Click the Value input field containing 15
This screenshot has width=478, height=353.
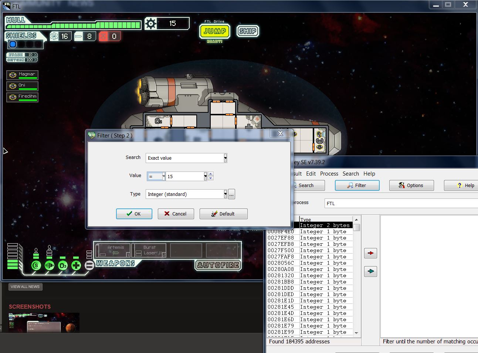[x=184, y=176]
